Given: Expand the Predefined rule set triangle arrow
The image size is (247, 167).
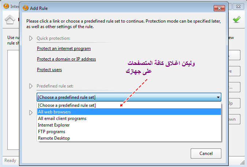Looking at the screenshot, I should click(x=31, y=86).
